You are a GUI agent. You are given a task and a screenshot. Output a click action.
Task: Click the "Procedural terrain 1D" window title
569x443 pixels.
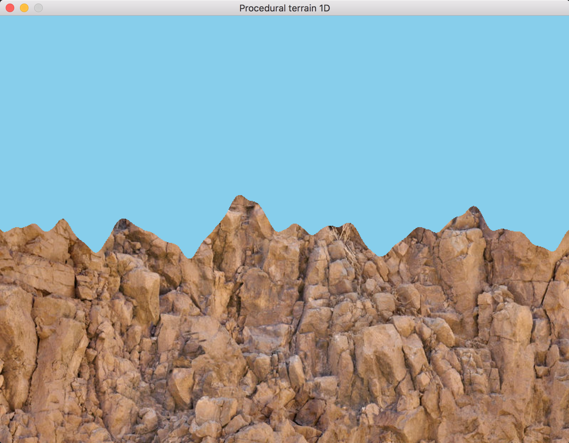point(284,8)
